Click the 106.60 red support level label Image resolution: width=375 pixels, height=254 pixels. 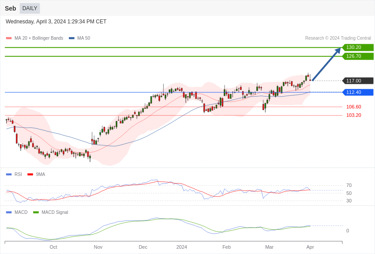pos(353,107)
